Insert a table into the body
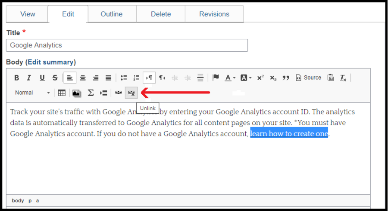 pyautogui.click(x=62, y=93)
